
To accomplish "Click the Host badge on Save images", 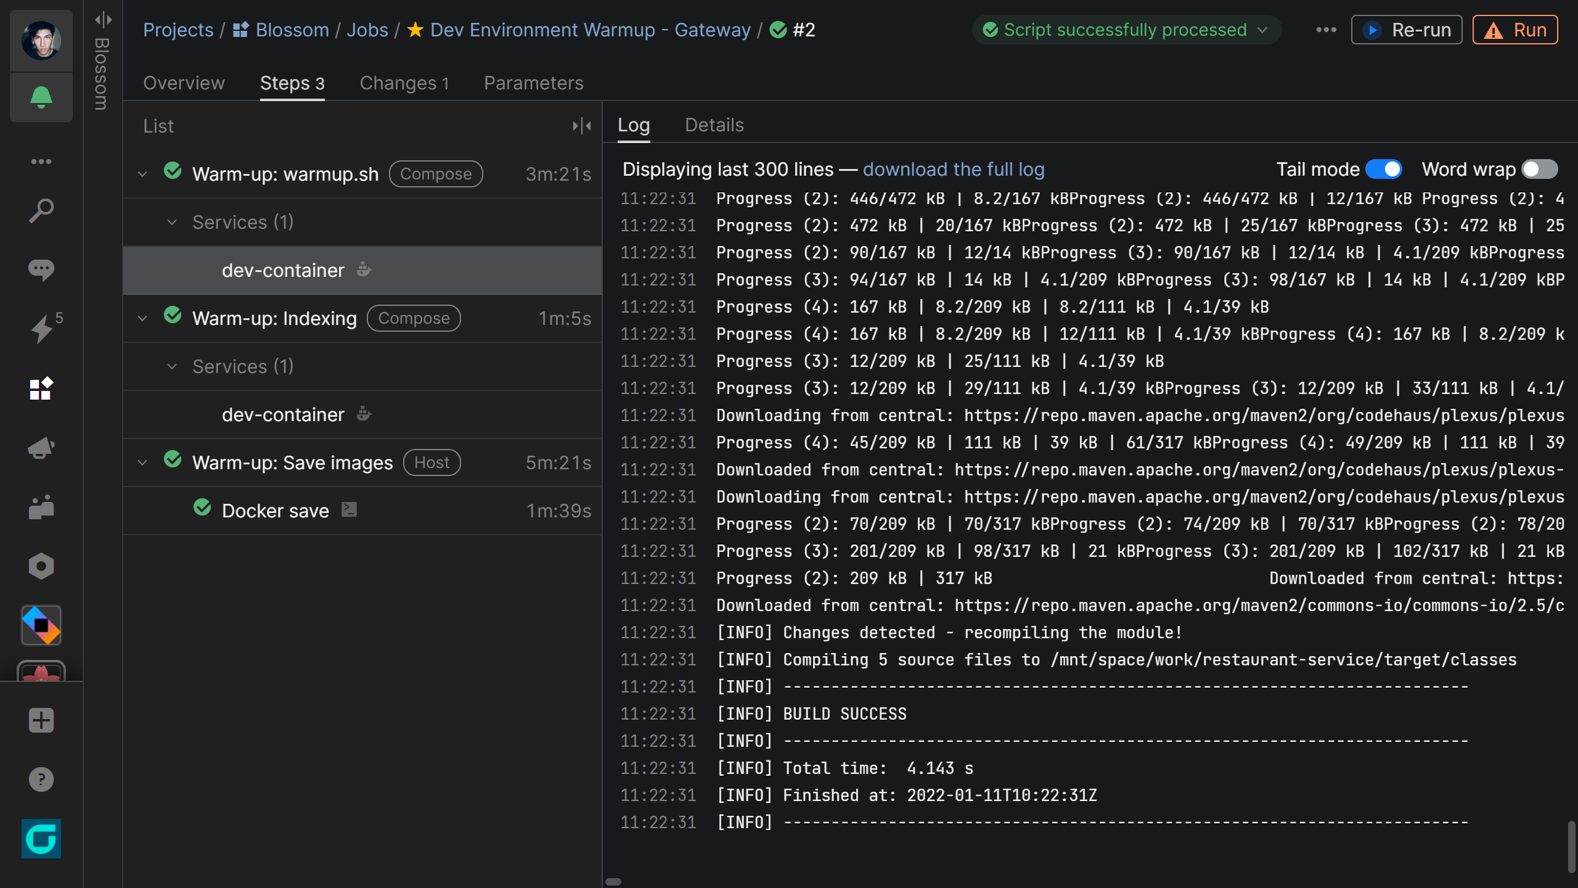I will (431, 462).
